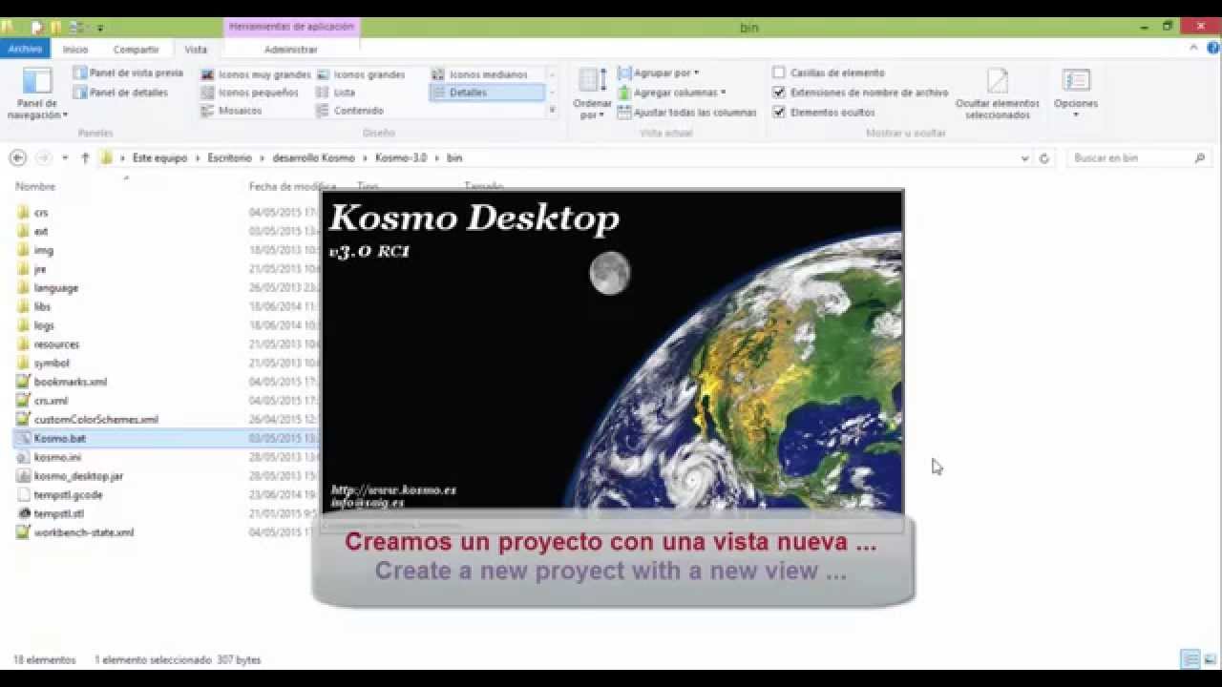Uncheck Extensiones de nombre de archivo
The height and width of the screenshot is (687, 1222).
click(779, 93)
